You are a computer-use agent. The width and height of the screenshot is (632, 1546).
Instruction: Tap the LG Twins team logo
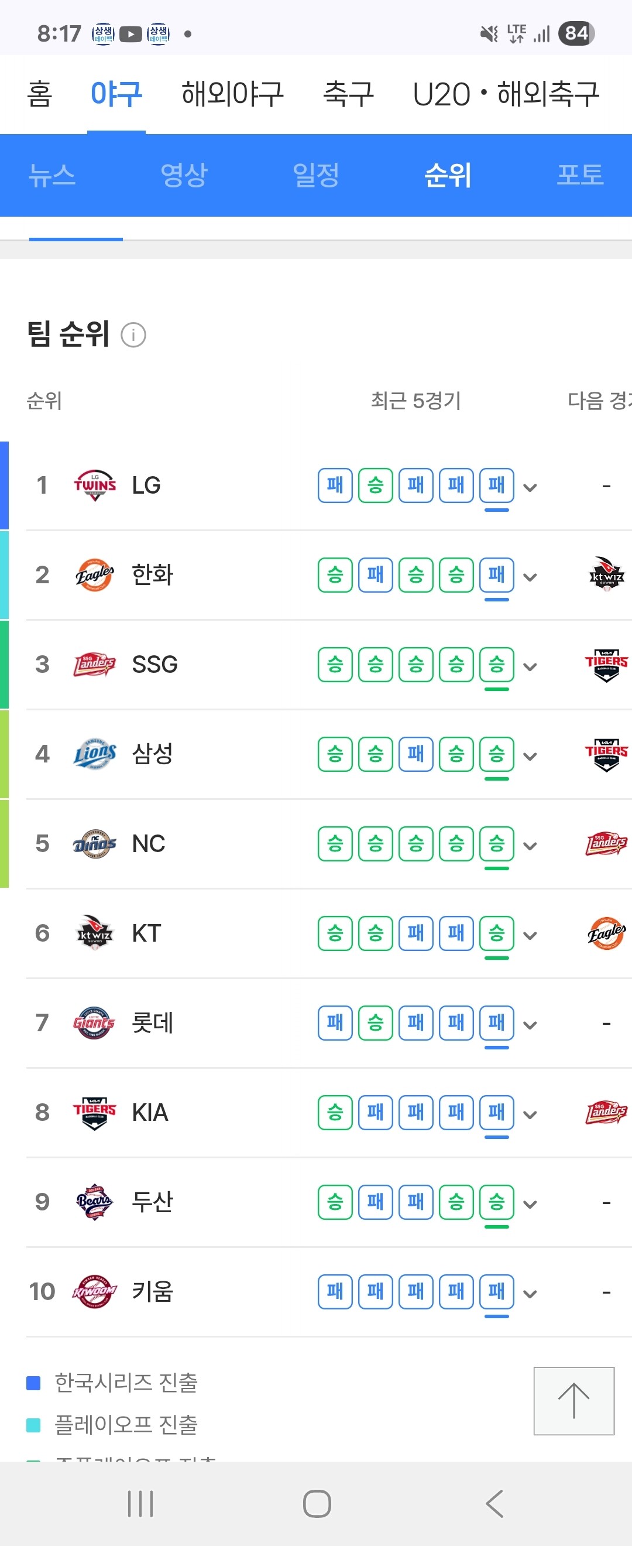point(95,485)
